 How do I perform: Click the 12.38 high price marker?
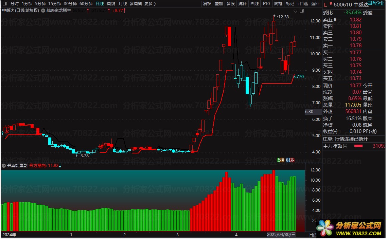(283, 17)
